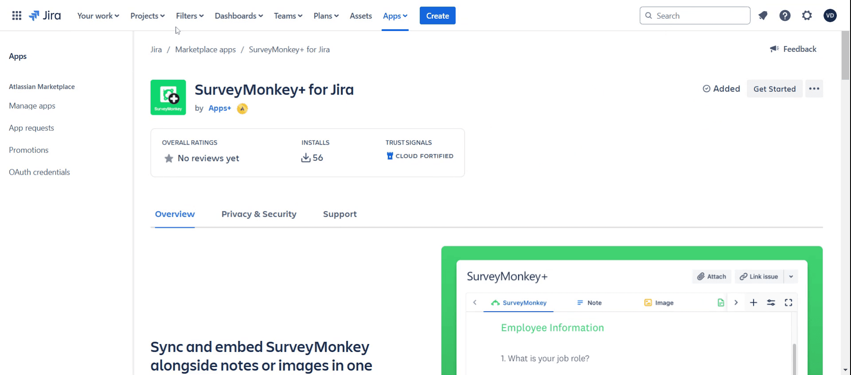Open the Apps dropdown in top nav

(x=395, y=16)
